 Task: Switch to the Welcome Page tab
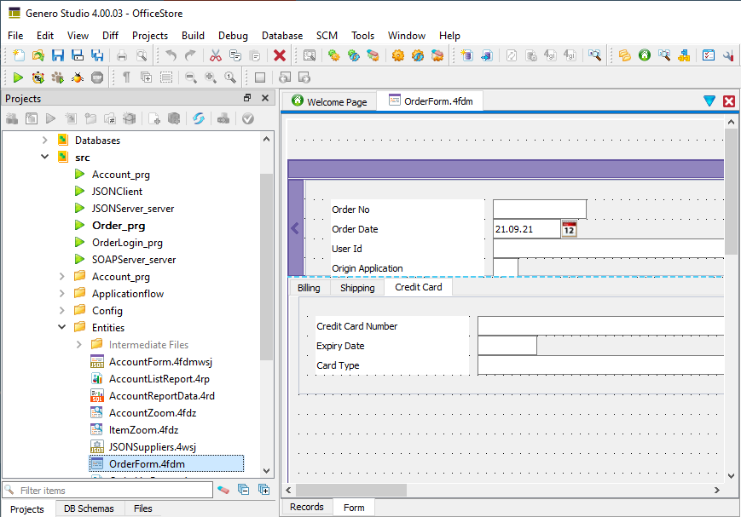tap(333, 101)
